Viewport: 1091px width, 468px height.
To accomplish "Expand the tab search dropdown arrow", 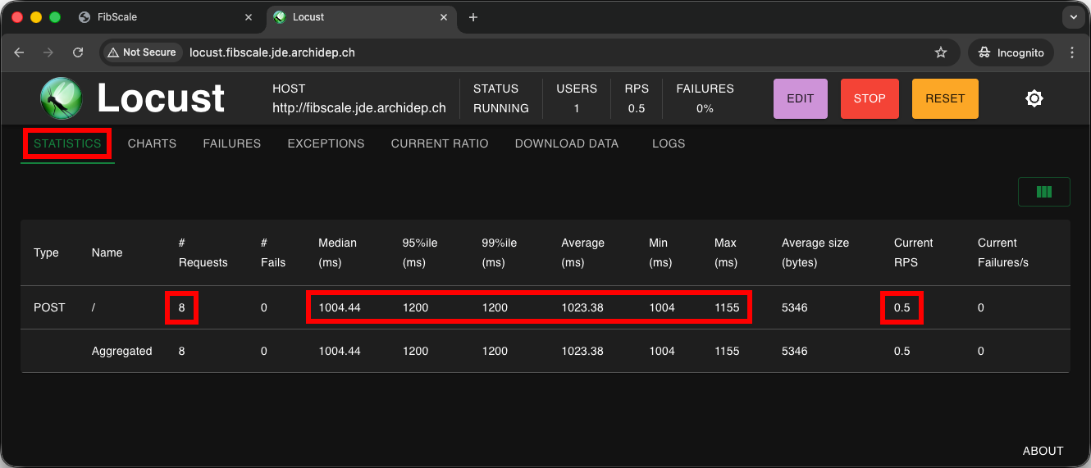I will pyautogui.click(x=1073, y=17).
